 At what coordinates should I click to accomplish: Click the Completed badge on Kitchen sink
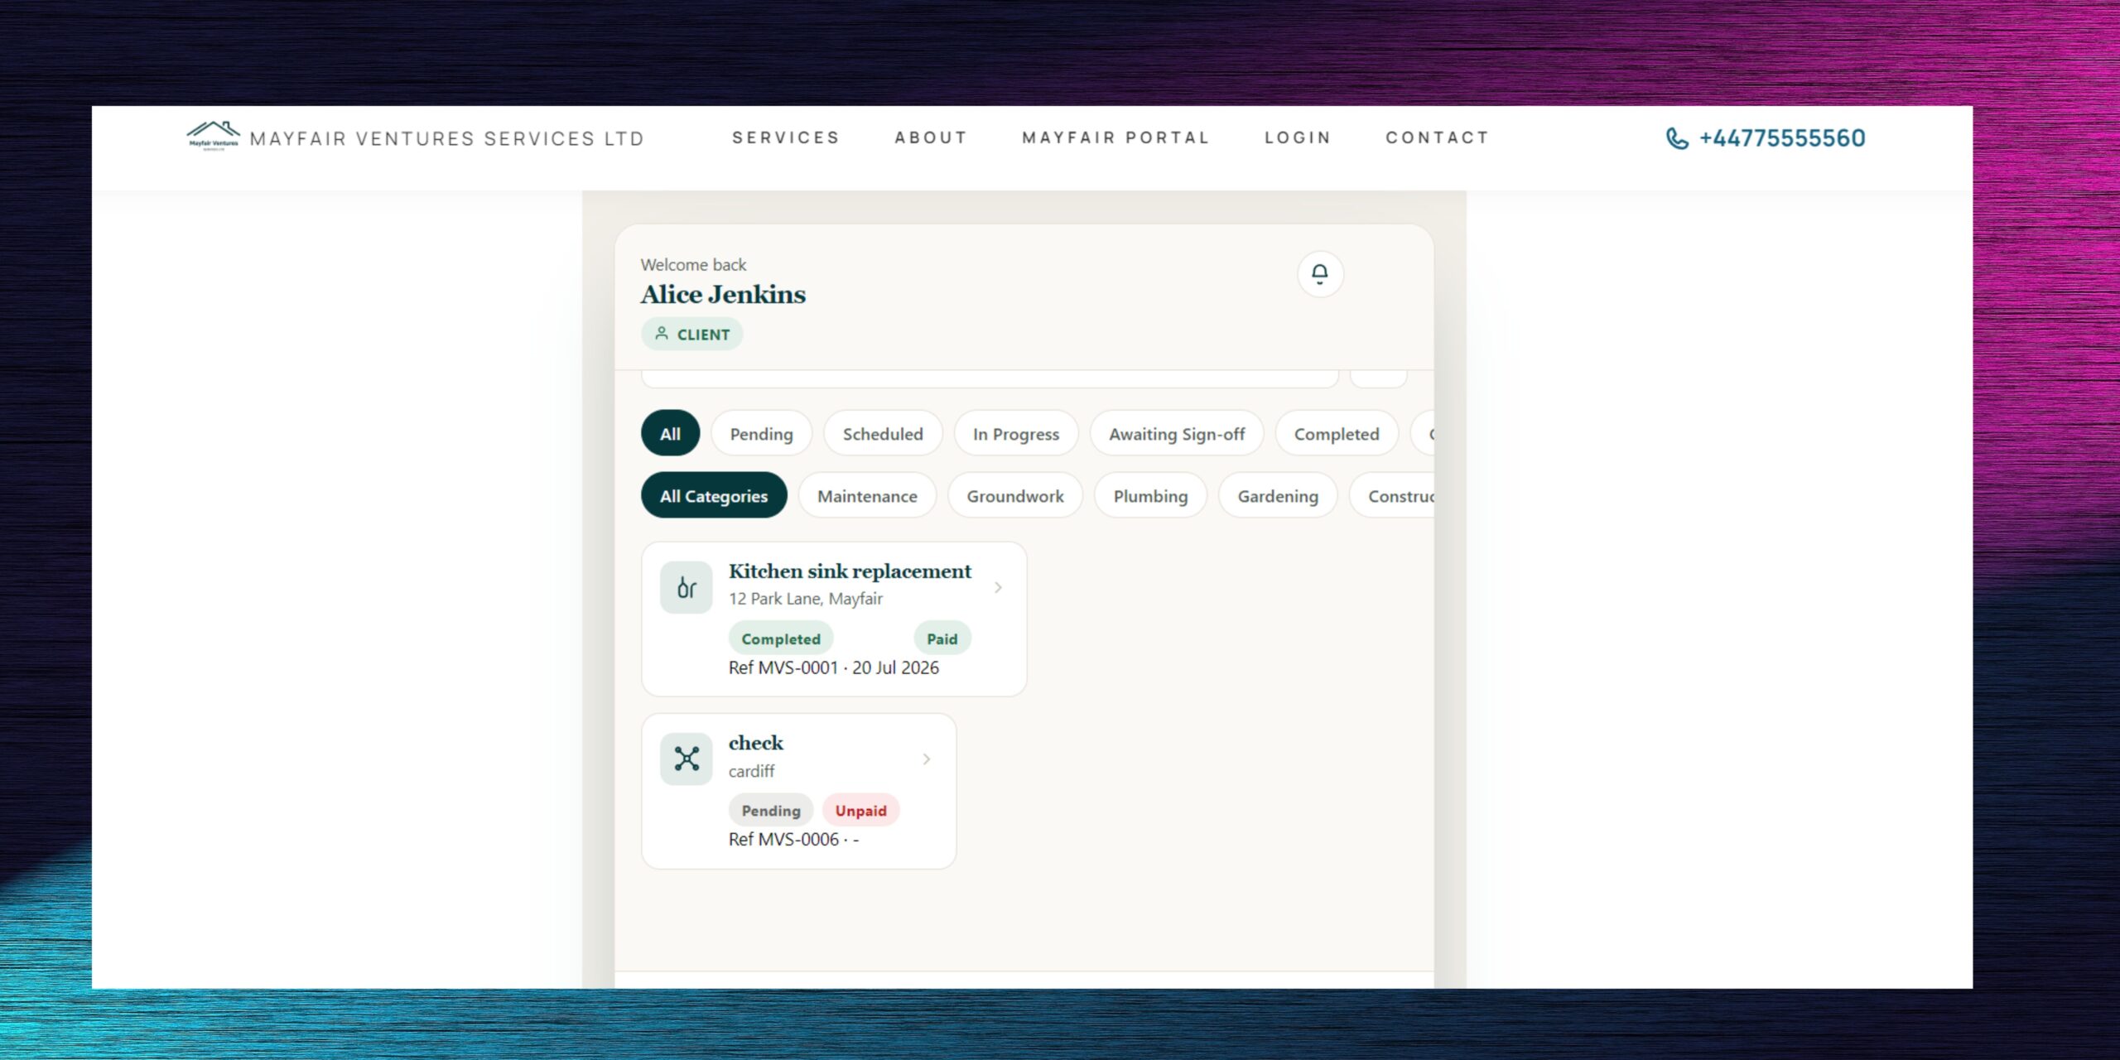(781, 638)
